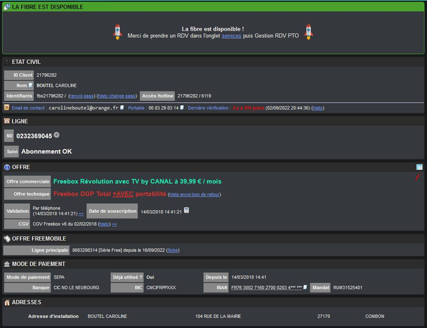Copy the client name via Nom icon
The height and width of the screenshot is (328, 427).
click(x=31, y=85)
